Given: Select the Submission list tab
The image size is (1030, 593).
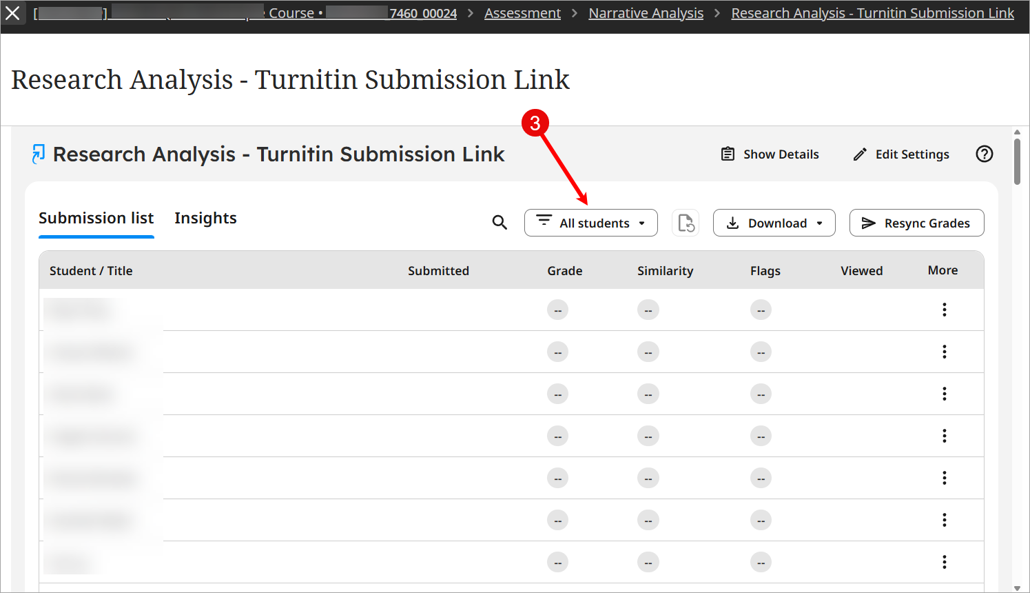Looking at the screenshot, I should [x=96, y=219].
